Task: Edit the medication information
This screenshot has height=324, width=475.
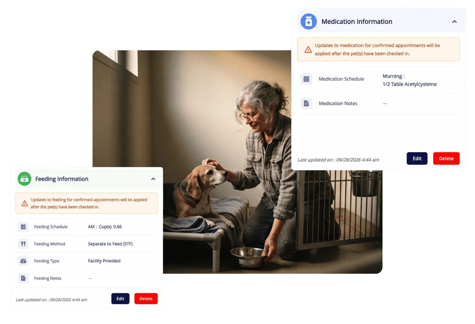Action: click(x=417, y=159)
